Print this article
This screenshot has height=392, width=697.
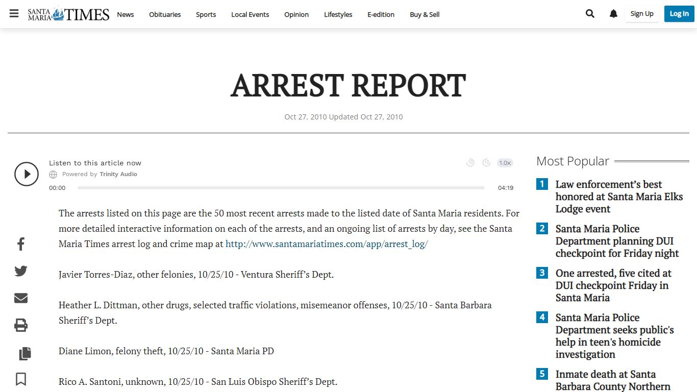pos(21,325)
